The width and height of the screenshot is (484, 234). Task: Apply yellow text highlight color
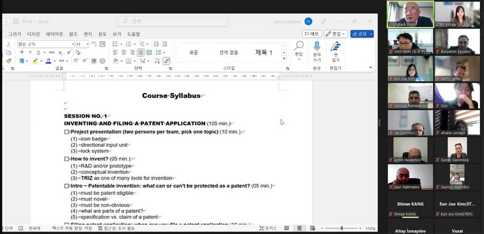click(x=36, y=60)
